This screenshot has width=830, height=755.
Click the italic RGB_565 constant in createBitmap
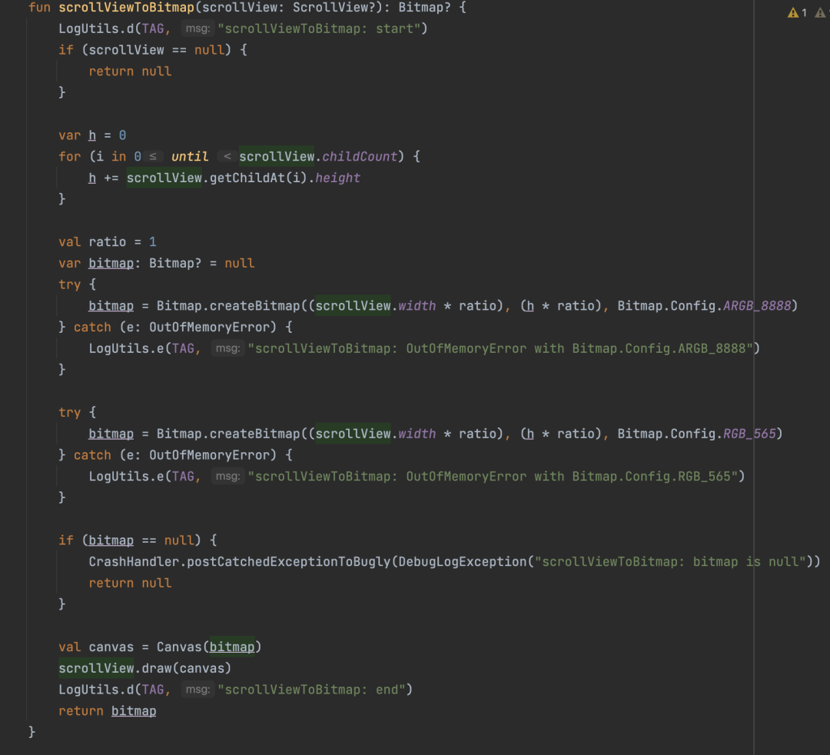click(x=749, y=434)
